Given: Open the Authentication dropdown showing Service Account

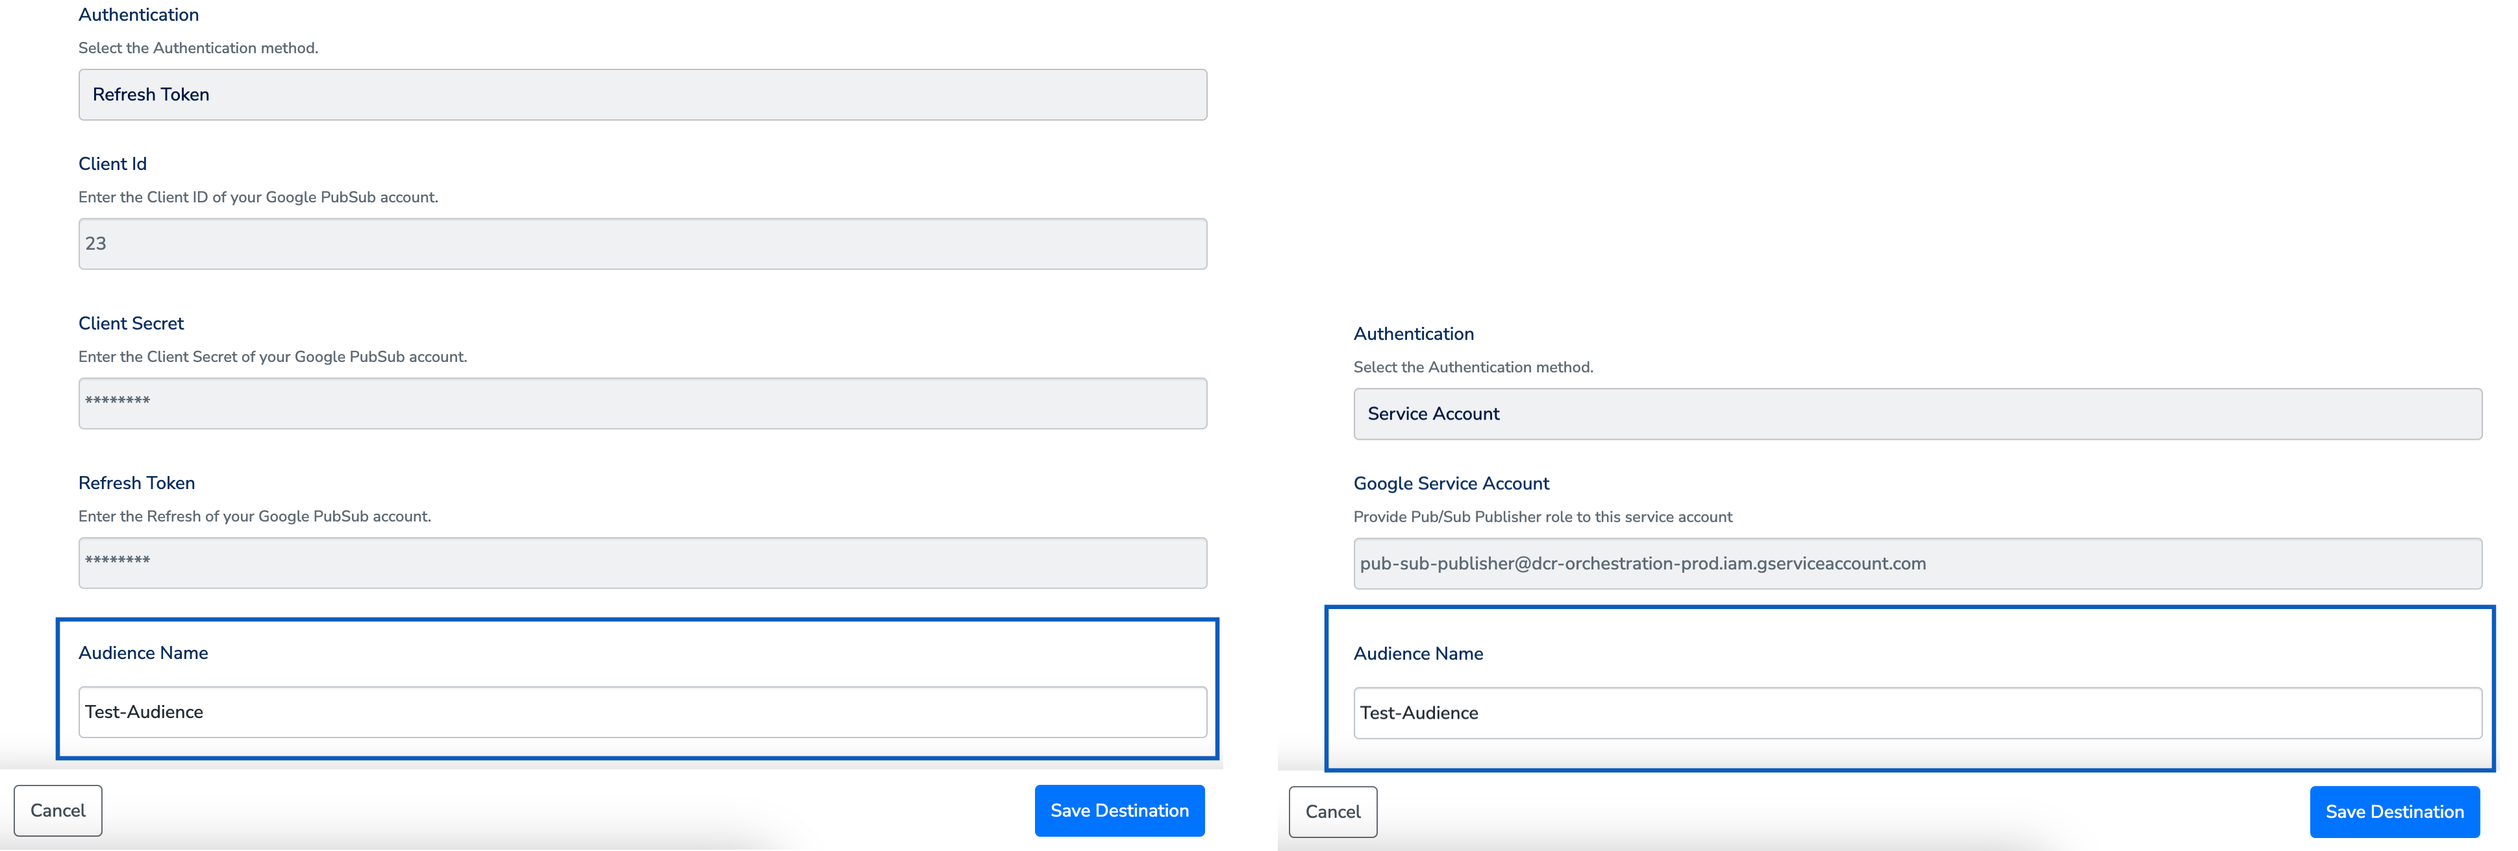Looking at the screenshot, I should [1916, 414].
